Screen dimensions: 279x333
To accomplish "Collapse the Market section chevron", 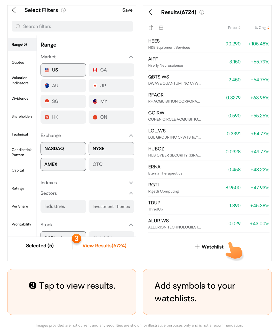I will coord(131,57).
